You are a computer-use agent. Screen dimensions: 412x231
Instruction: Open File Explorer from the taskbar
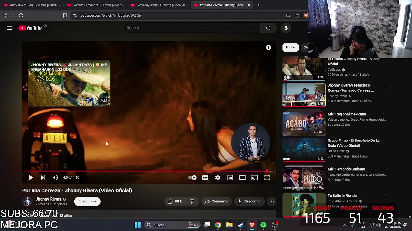click(229, 225)
